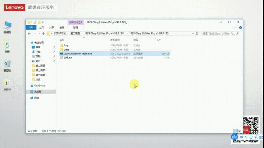This screenshot has width=264, height=148.
Task: Open 下载 (Downloads) in the sidebar
Action: (38, 51)
